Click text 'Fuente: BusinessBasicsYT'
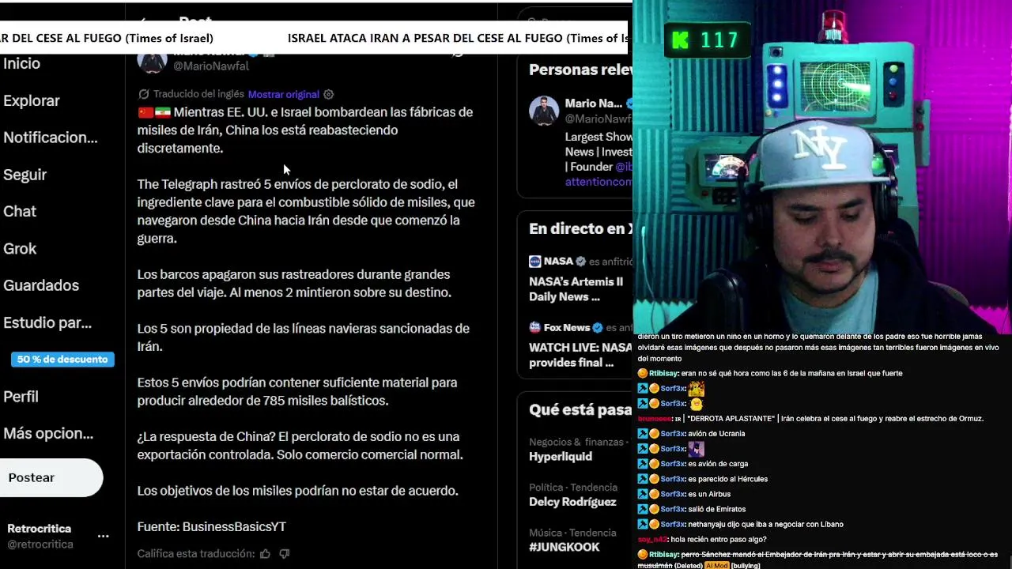The width and height of the screenshot is (1012, 569). coord(212,526)
